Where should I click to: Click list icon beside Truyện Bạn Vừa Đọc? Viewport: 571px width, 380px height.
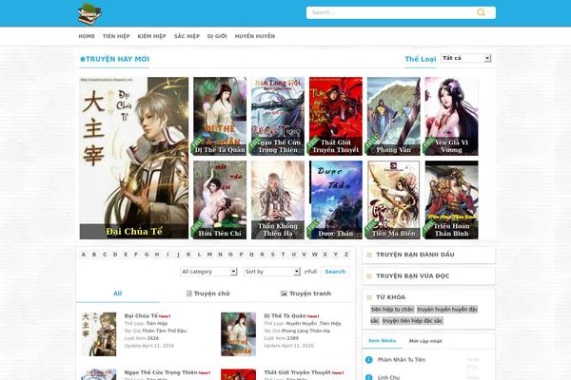tap(369, 276)
